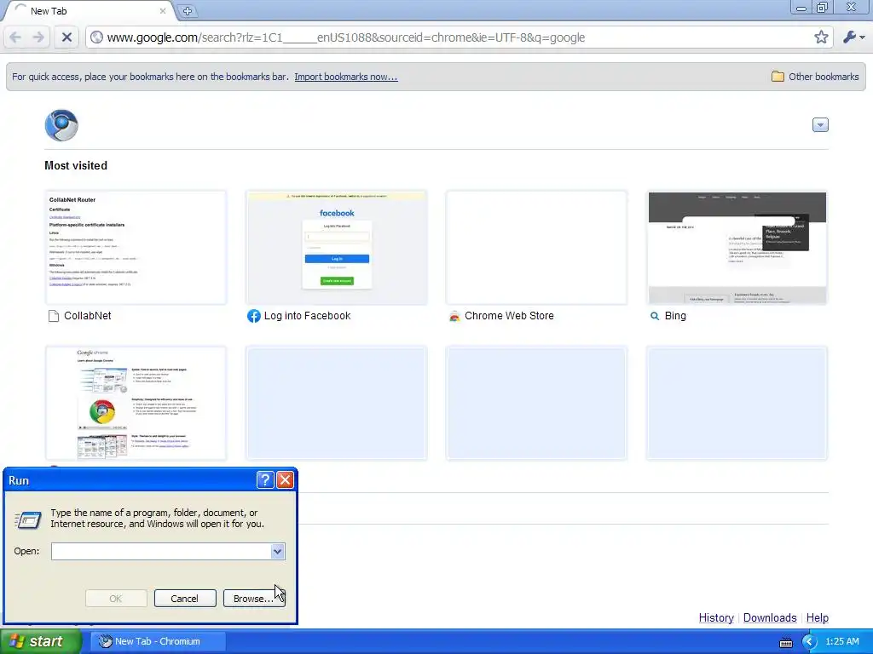Click the CollabNet page favicon
Viewport: 873px width, 654px height.
54,316
